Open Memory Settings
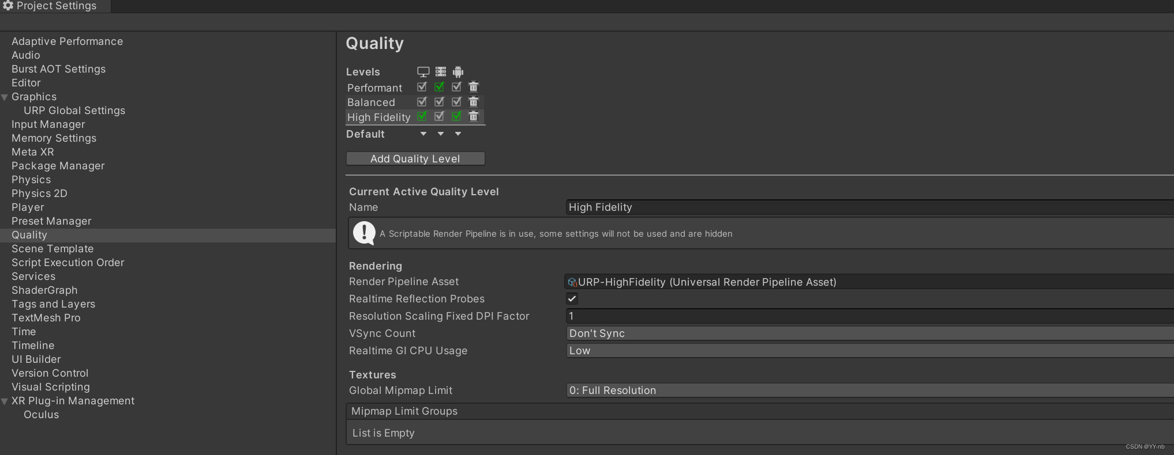Screen dimensions: 1174x455 [54, 138]
